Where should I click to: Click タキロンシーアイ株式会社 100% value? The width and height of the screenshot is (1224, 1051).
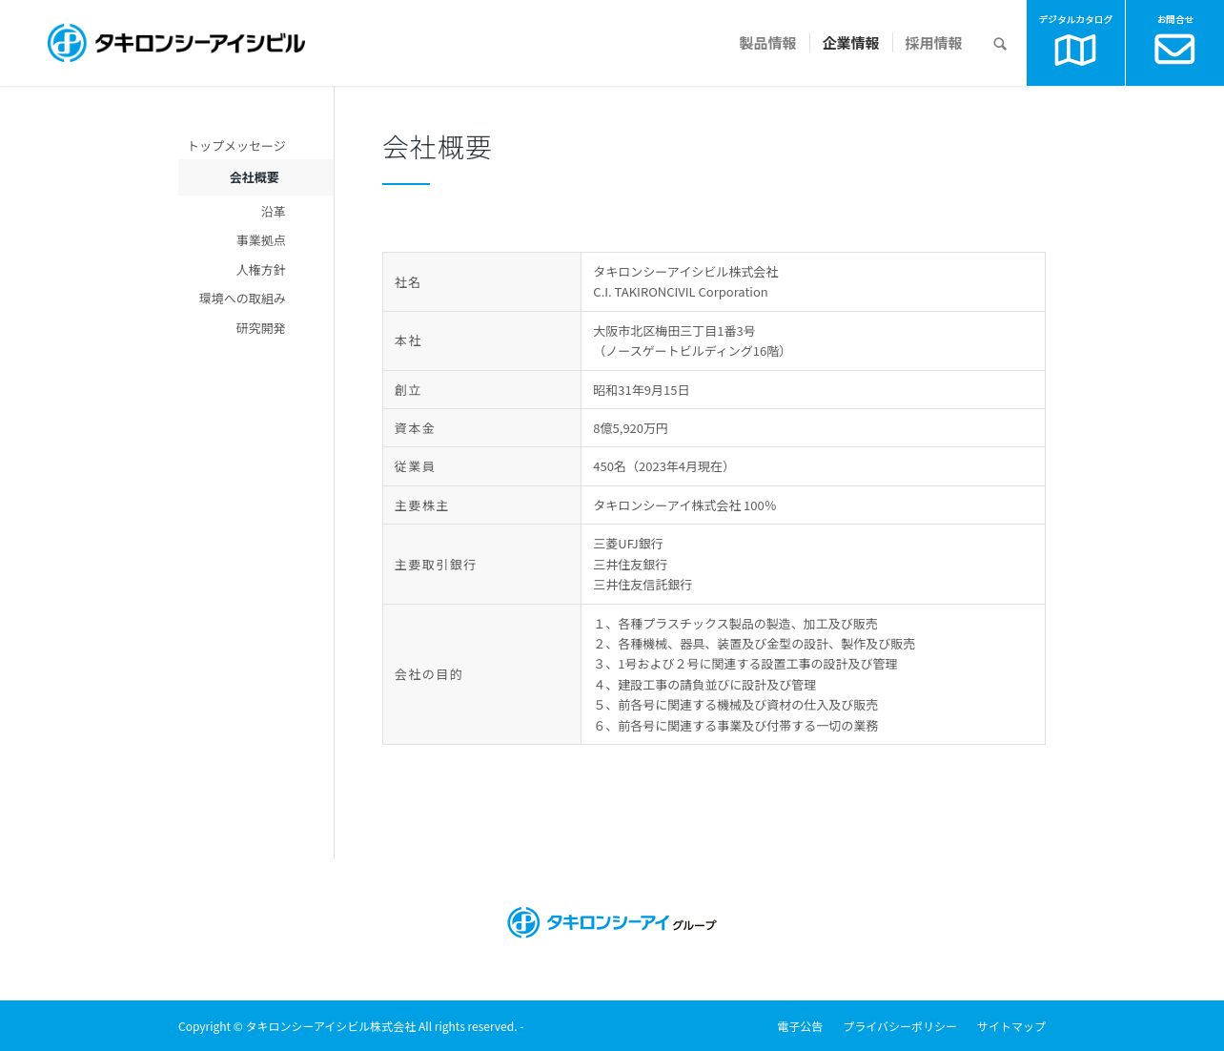click(684, 505)
